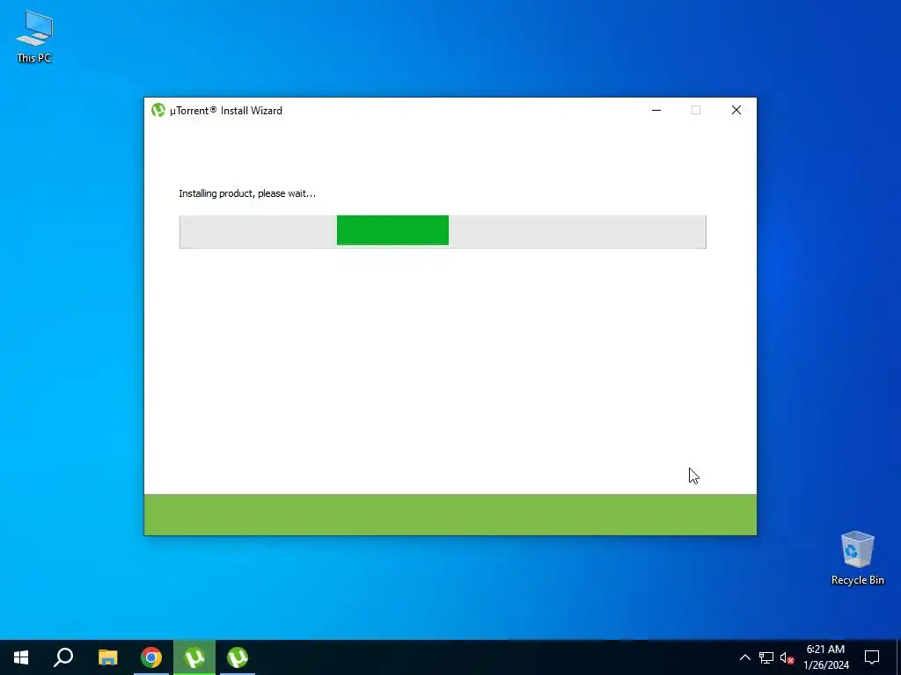The image size is (901, 675).
Task: Open Google Chrome from the taskbar
Action: (151, 657)
